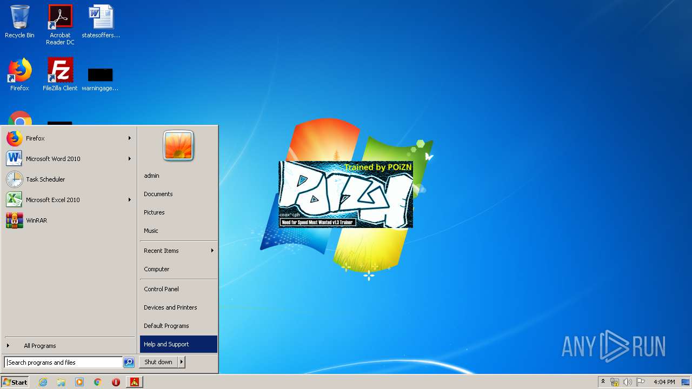Click WinRAR books icon in Start menu
Screen dimensions: 692x389
click(15, 220)
